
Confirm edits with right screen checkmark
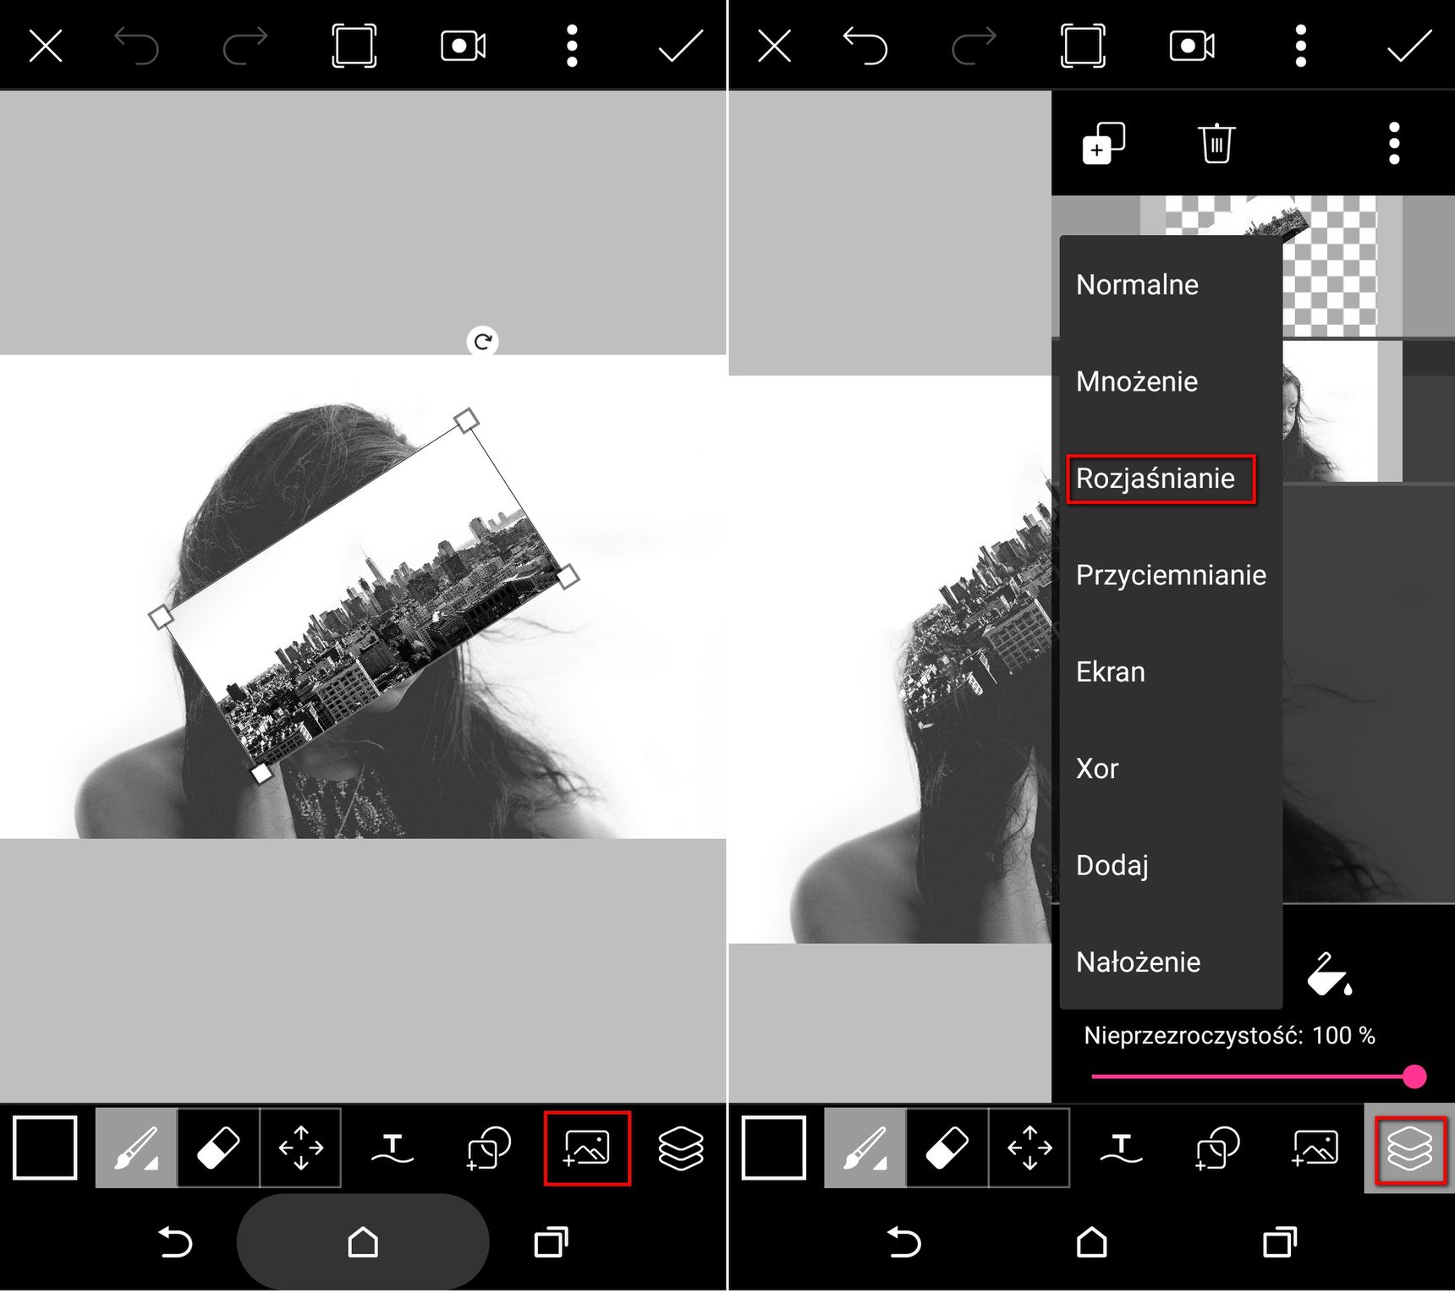tap(1409, 46)
